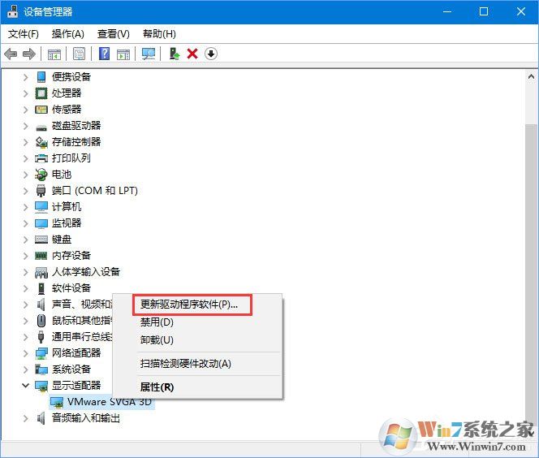Select the 网络适配器 tree row
Image resolution: width=539 pixels, height=458 pixels.
coord(76,352)
